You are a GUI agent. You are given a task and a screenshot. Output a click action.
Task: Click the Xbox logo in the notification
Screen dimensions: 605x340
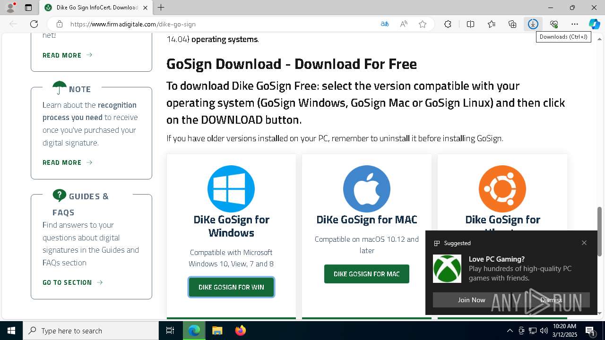click(447, 269)
